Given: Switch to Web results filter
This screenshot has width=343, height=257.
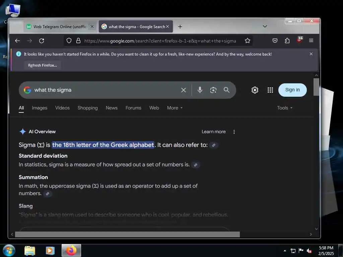Looking at the screenshot, I should click(154, 108).
